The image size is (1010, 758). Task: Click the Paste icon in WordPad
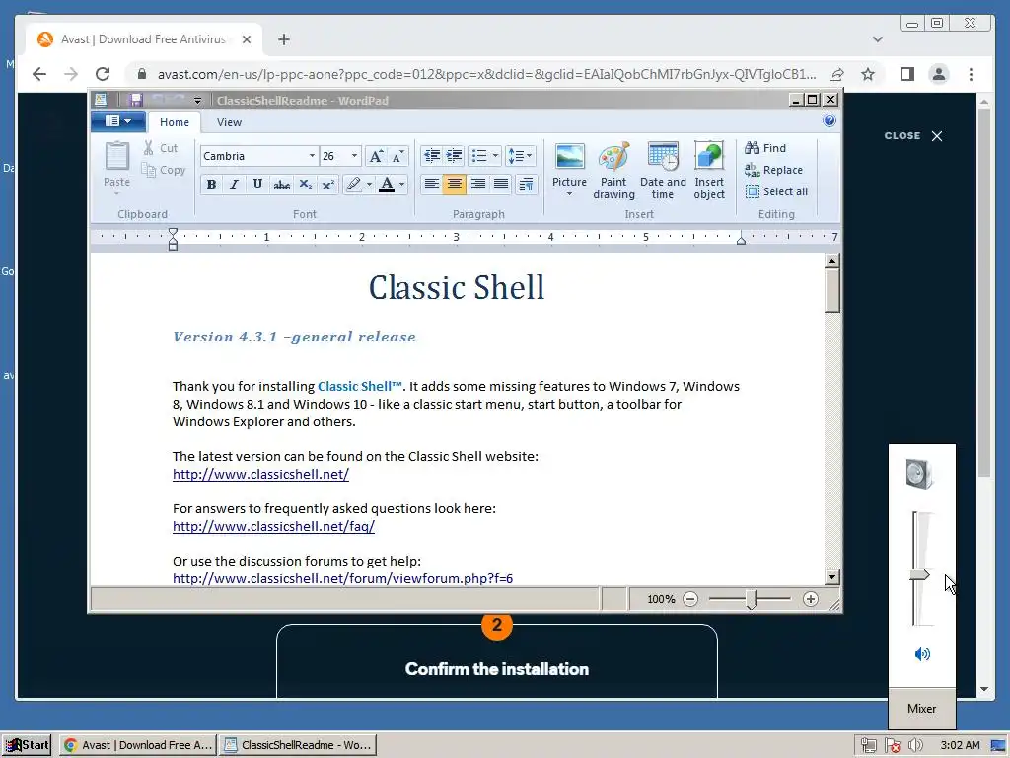pyautogui.click(x=116, y=157)
